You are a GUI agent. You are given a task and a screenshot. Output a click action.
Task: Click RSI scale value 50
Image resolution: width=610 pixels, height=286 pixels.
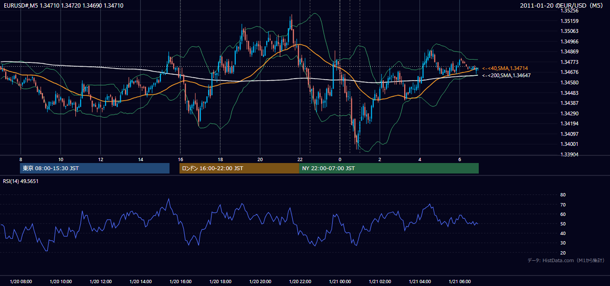tap(563, 224)
